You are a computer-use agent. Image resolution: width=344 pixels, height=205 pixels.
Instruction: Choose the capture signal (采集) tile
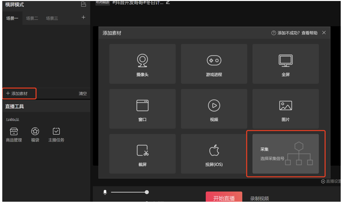(285, 154)
